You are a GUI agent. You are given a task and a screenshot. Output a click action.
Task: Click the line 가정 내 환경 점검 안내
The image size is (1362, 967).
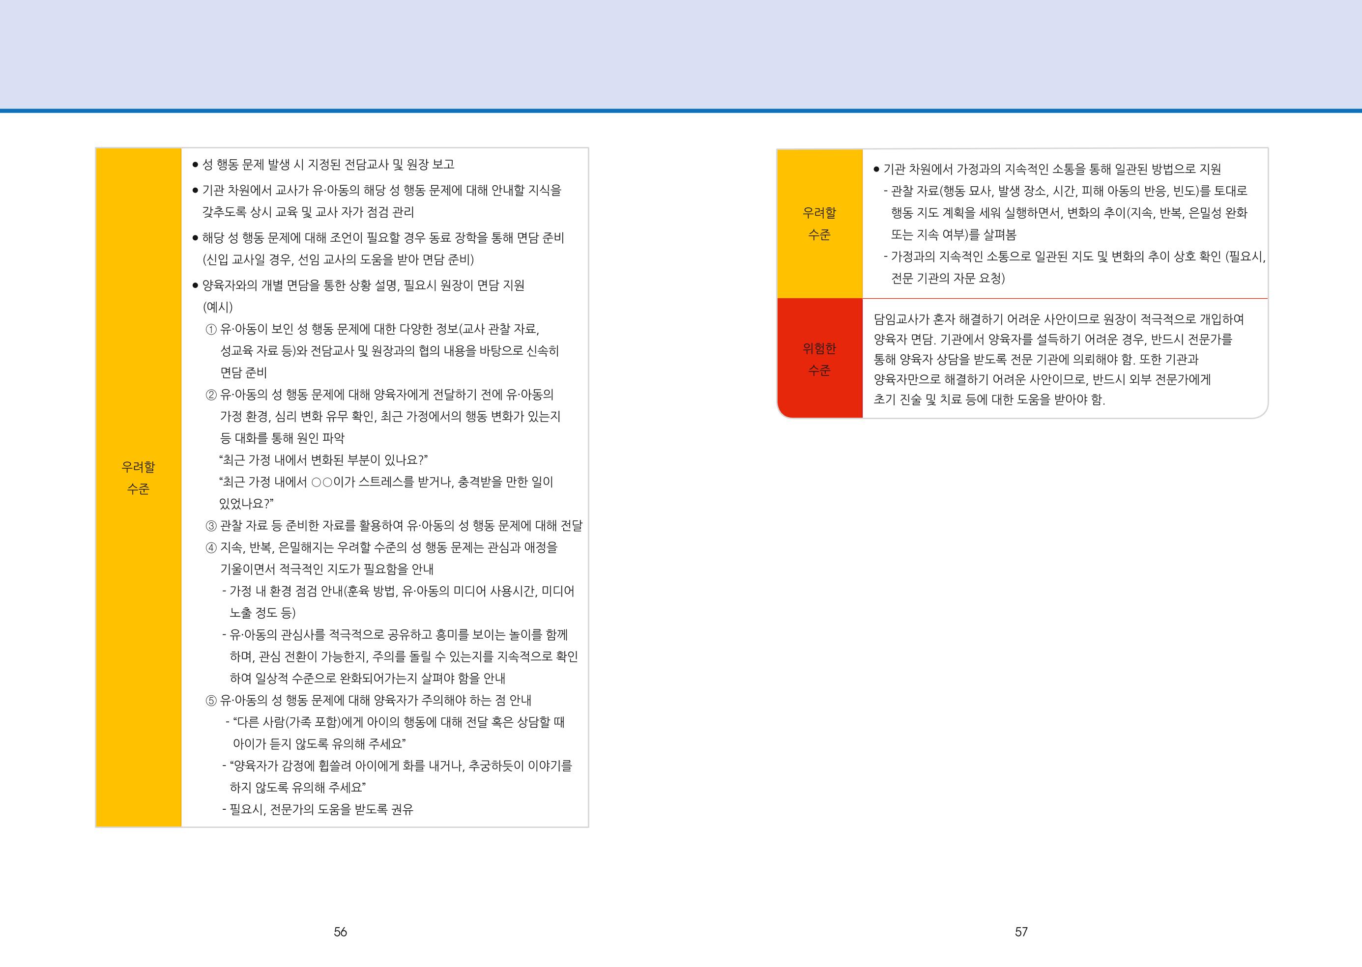tap(398, 602)
